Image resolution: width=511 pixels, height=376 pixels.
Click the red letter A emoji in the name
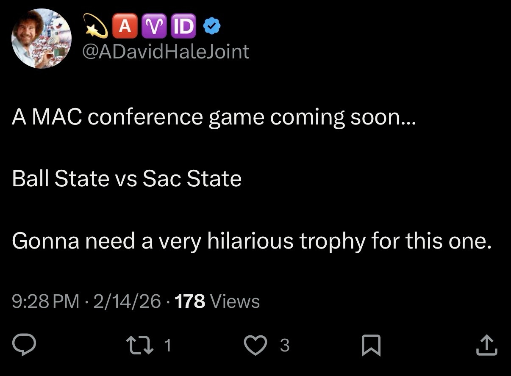(124, 25)
